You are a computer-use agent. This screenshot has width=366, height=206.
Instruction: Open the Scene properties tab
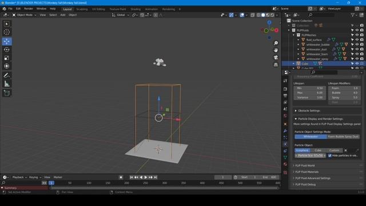[285, 109]
